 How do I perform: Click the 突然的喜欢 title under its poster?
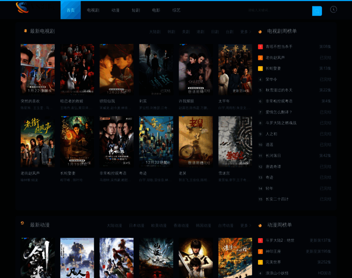click(x=30, y=101)
